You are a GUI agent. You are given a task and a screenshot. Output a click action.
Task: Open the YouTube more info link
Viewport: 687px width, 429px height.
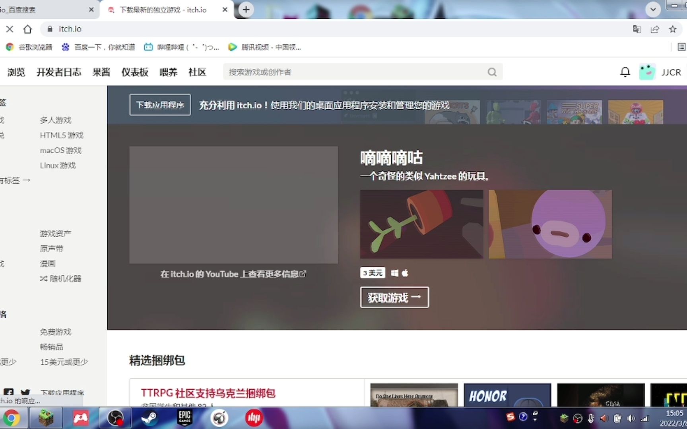point(233,274)
